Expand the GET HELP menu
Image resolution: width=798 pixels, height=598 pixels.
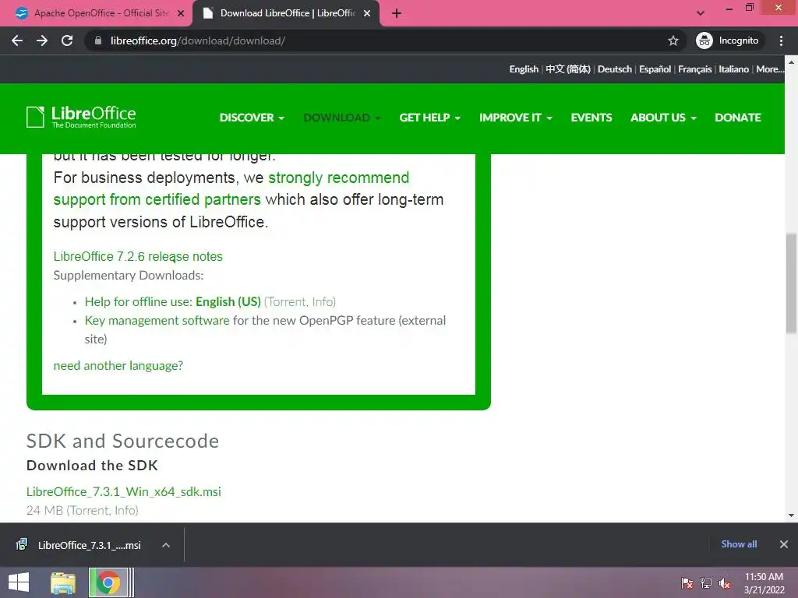click(430, 118)
